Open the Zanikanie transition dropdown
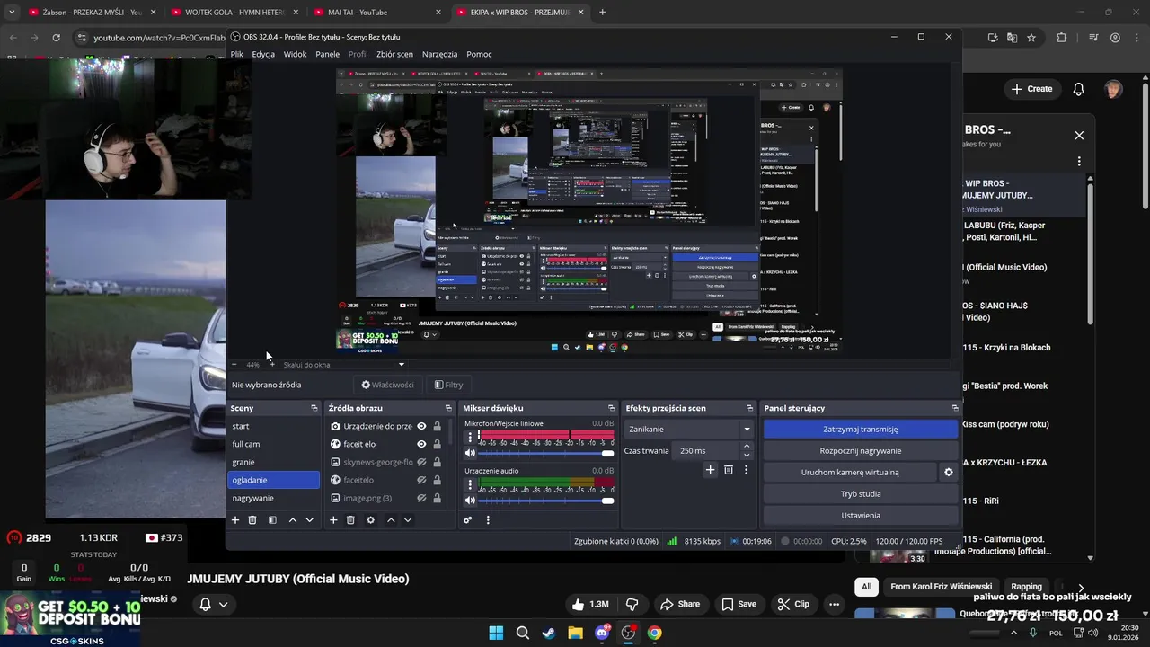1150x647 pixels. pos(689,429)
